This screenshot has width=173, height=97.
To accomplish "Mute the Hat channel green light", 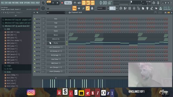I will 35,27.
